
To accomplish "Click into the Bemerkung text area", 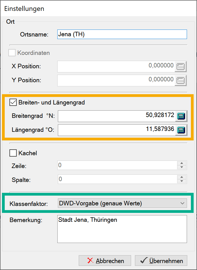I will coord(122,229).
